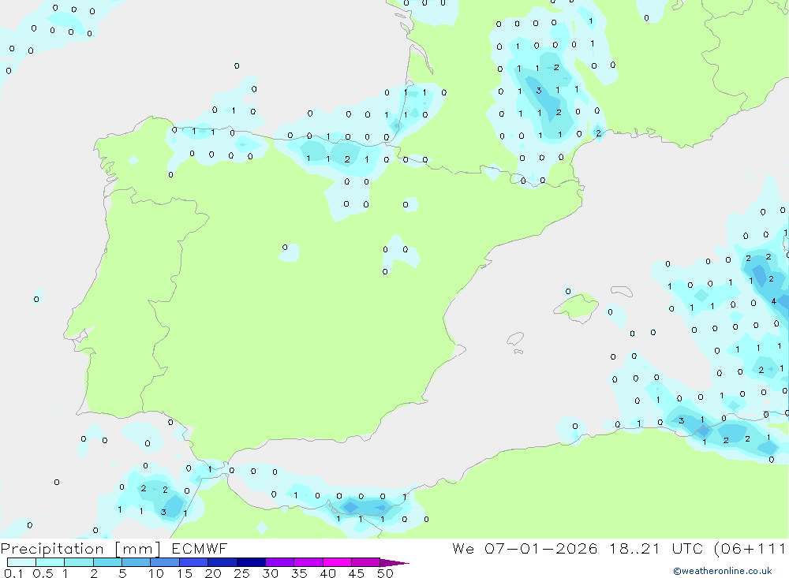Screen dimensions: 789x578
Task: Click the Menorca island outline
Action: (622, 291)
